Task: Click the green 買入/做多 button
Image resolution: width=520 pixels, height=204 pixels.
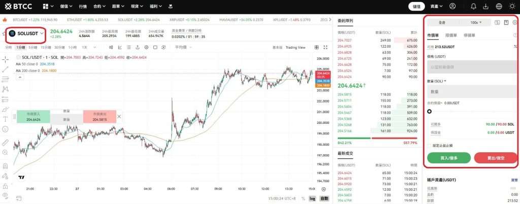Action: pos(449,158)
